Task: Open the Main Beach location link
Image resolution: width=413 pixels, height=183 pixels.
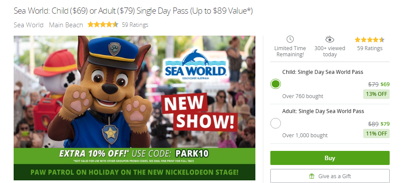Action: pos(66,25)
